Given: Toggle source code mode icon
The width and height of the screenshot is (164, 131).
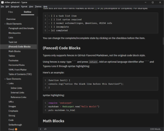Looking at the screenshot, I should [45, 129].
